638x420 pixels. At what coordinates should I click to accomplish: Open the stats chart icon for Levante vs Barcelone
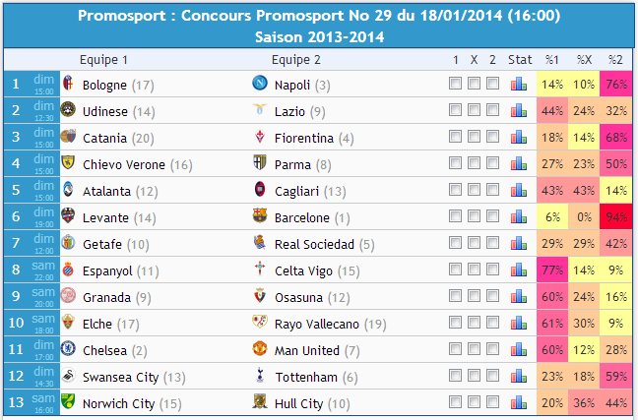(519, 216)
